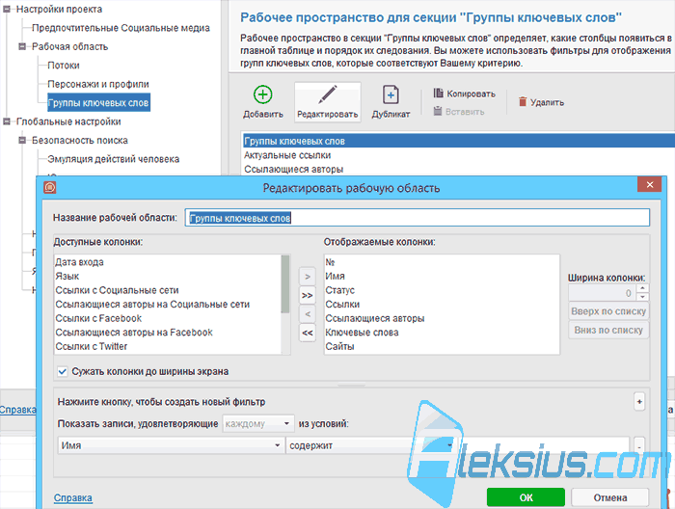Click the Название рабочей области text field
The width and height of the screenshot is (675, 509).
418,218
